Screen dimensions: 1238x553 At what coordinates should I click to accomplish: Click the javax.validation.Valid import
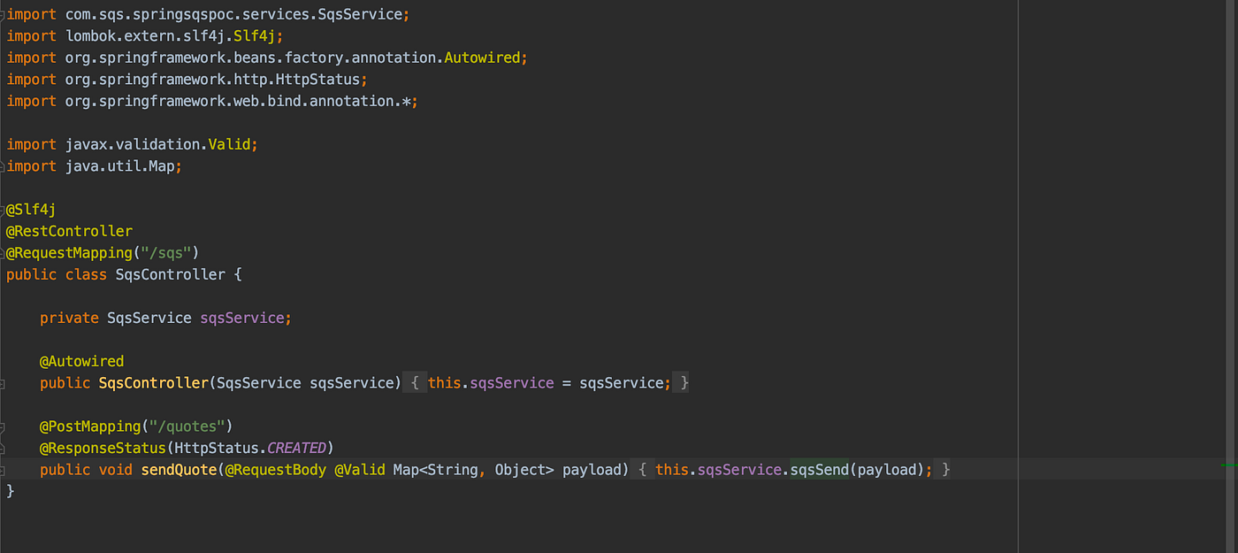161,144
